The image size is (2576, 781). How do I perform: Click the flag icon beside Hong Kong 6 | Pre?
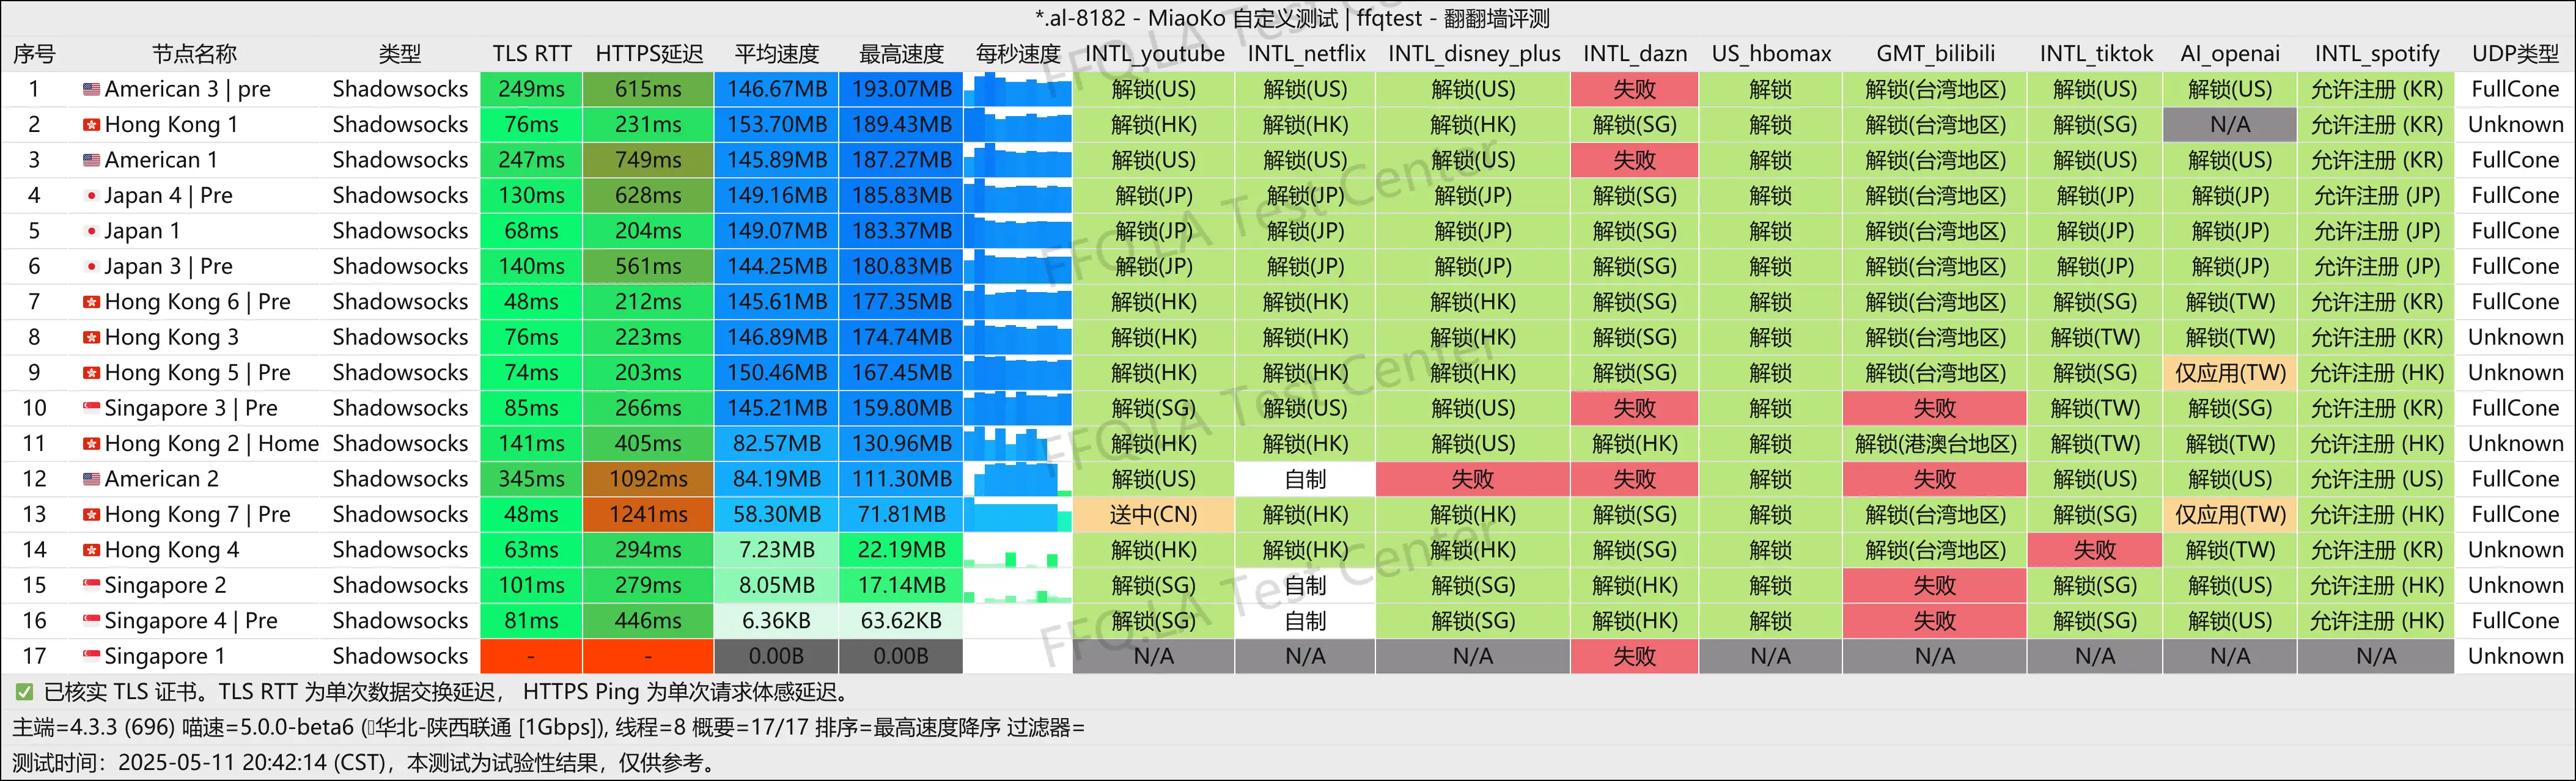pos(91,302)
